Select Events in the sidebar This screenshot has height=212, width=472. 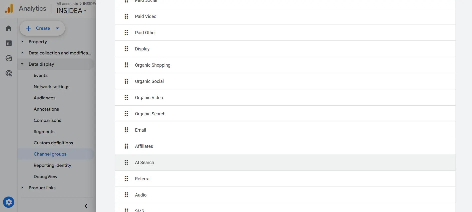point(40,75)
